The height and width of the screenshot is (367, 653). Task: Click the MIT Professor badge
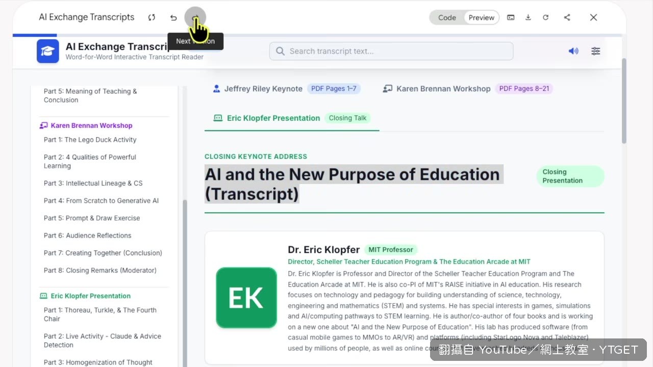click(x=391, y=250)
